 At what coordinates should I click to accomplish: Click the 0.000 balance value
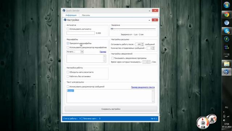[98, 33]
